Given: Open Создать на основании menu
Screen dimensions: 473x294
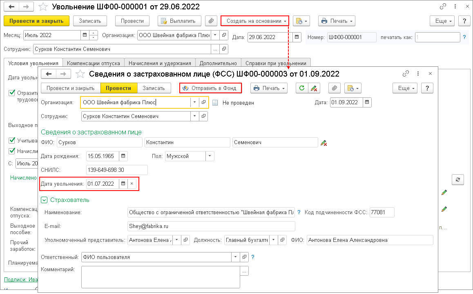Looking at the screenshot, I should 255,21.
